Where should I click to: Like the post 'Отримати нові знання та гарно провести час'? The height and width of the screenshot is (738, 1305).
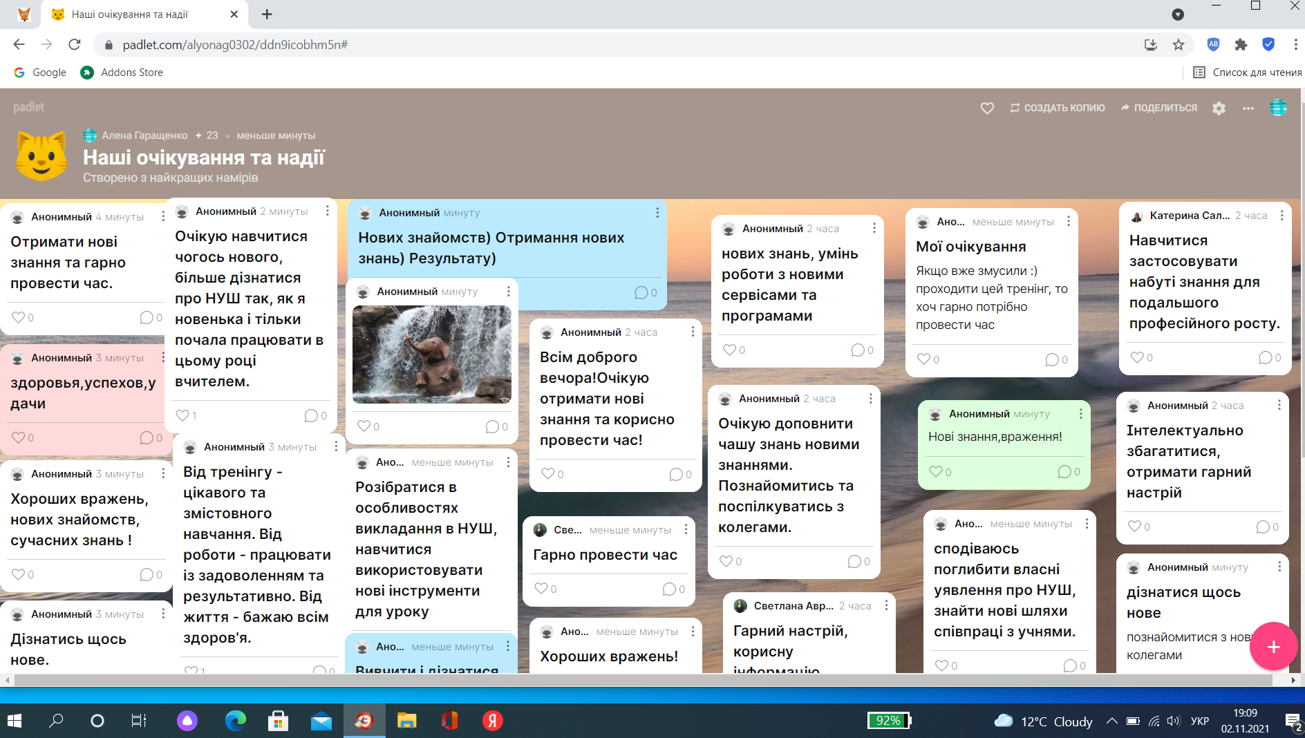tap(18, 317)
